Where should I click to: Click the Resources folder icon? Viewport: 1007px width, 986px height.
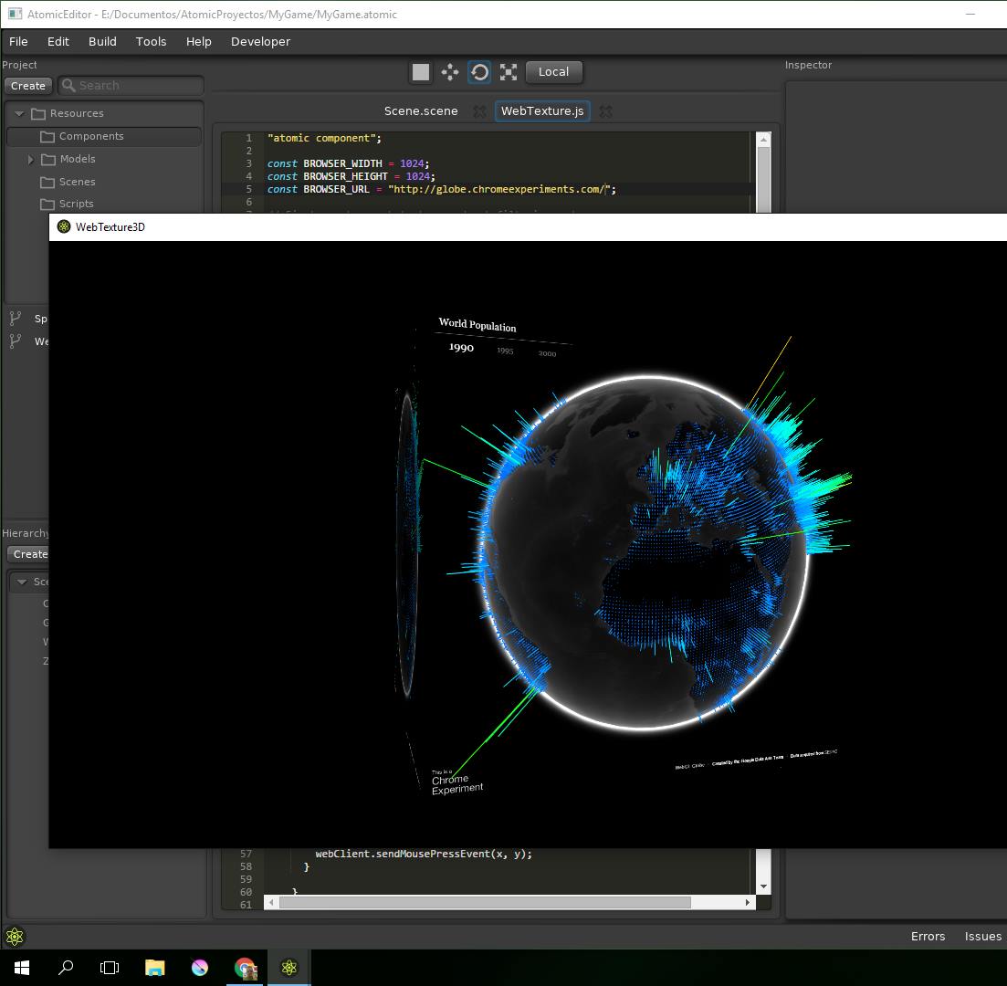click(38, 114)
